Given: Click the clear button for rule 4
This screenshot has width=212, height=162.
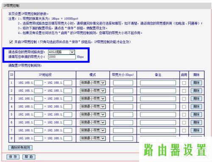Looking at the screenshot, I should pyautogui.click(x=196, y=107).
